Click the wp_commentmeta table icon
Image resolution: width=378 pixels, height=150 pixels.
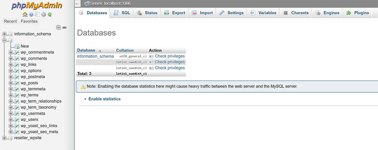(17, 53)
